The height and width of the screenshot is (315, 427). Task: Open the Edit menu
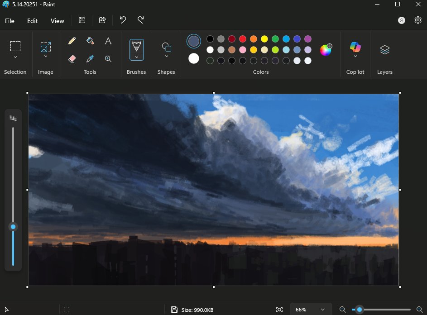(33, 21)
